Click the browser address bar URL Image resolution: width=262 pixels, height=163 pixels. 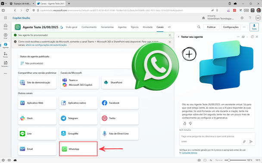[112, 10]
